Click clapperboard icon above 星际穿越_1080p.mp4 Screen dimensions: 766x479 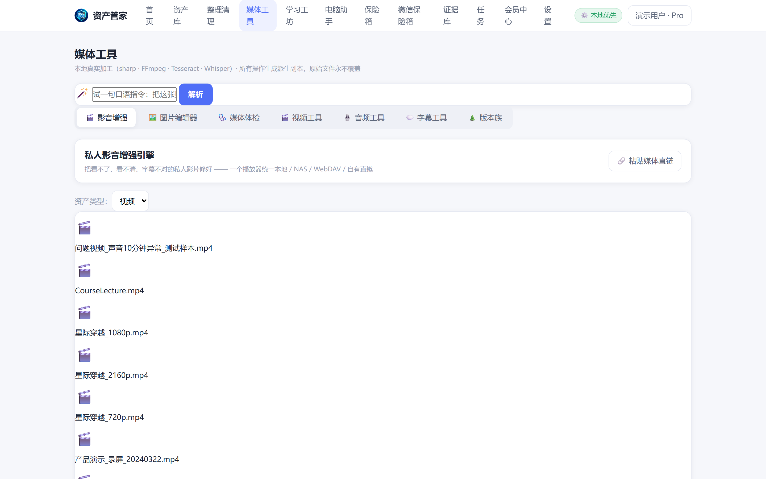click(85, 312)
